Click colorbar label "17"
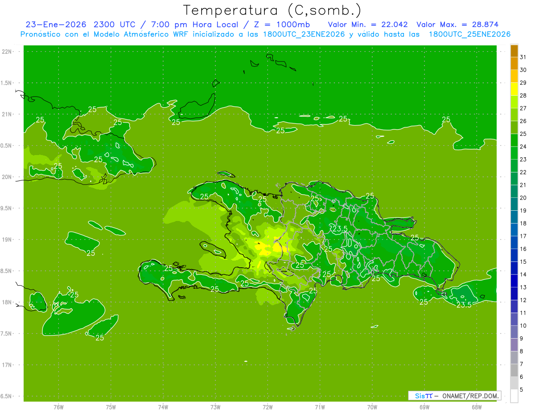The width and height of the screenshot is (535, 413). coord(523,236)
